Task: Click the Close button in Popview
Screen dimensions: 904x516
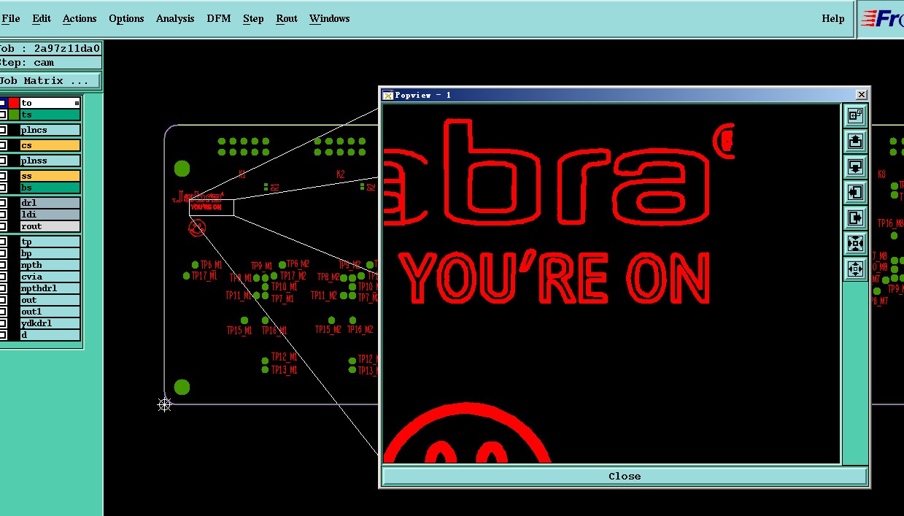Action: 625,476
